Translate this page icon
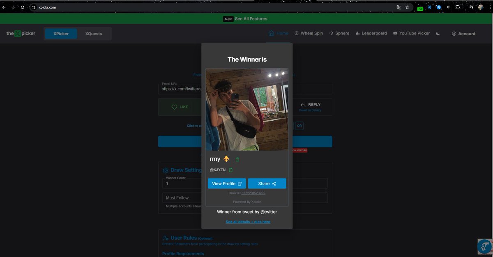 (x=399, y=7)
